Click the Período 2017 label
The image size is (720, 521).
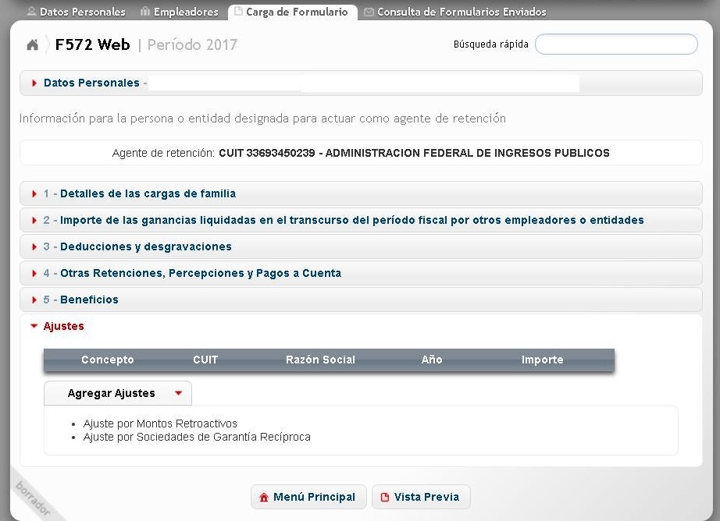(192, 45)
